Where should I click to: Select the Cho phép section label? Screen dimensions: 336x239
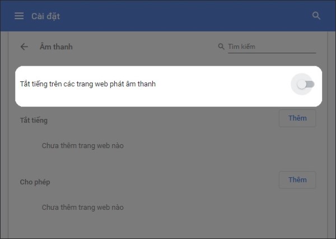coord(35,182)
